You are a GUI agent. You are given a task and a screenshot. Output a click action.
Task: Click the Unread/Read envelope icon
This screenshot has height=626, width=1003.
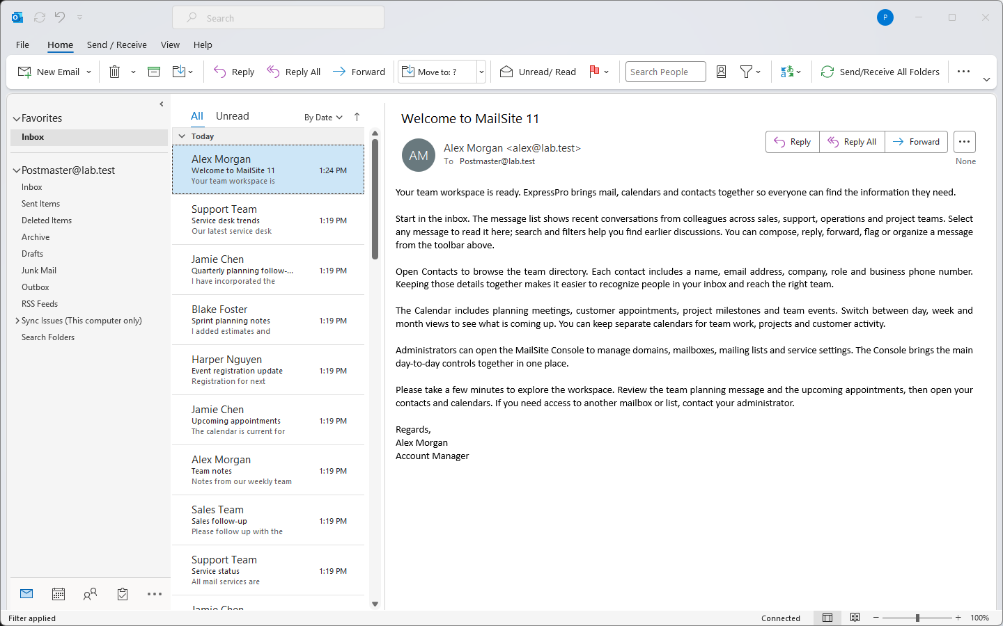click(506, 72)
